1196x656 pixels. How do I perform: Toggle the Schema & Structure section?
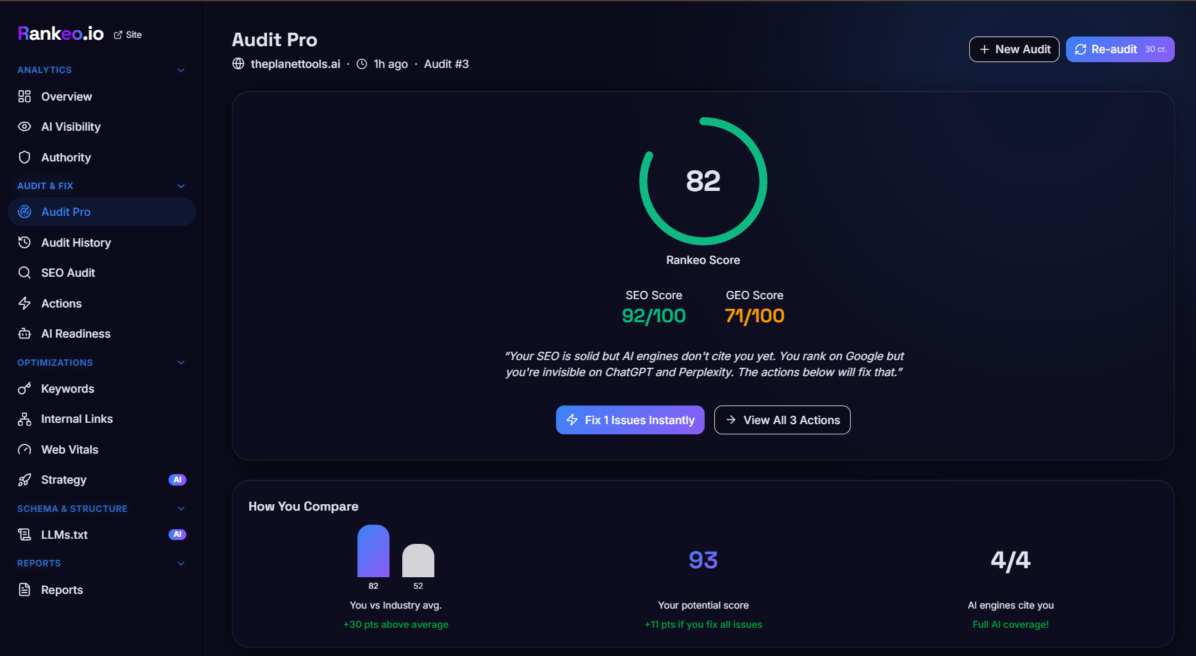click(181, 509)
